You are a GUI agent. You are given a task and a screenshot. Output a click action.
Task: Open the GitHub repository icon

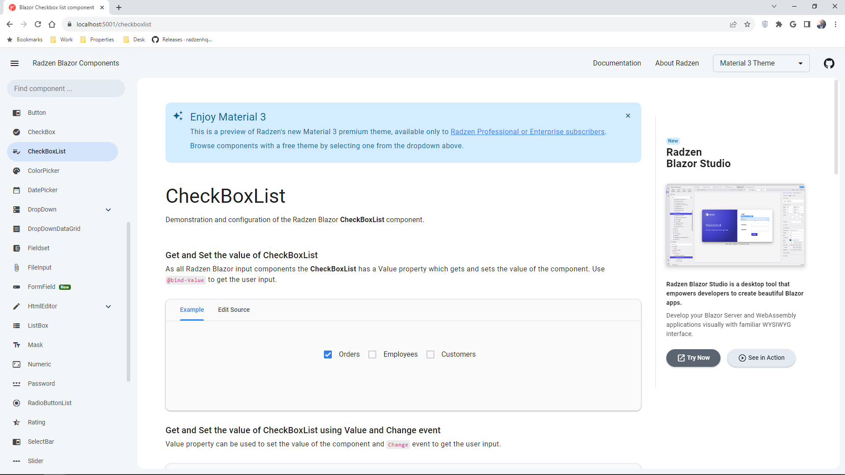click(829, 63)
